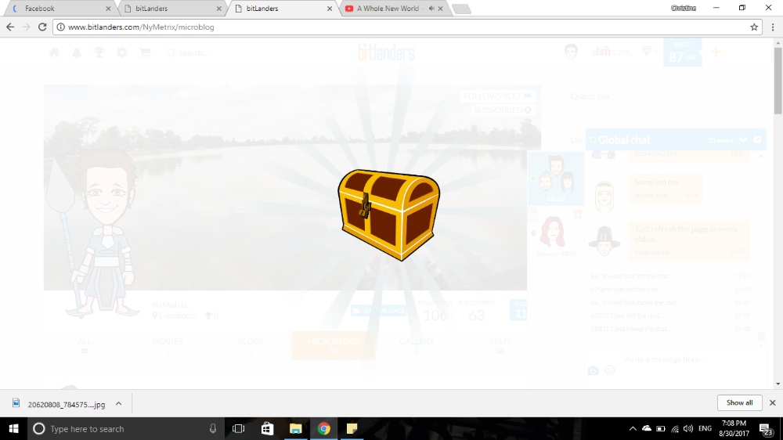The height and width of the screenshot is (440, 783).
Task: Open notifications bell icon
Action: pyautogui.click(x=77, y=52)
